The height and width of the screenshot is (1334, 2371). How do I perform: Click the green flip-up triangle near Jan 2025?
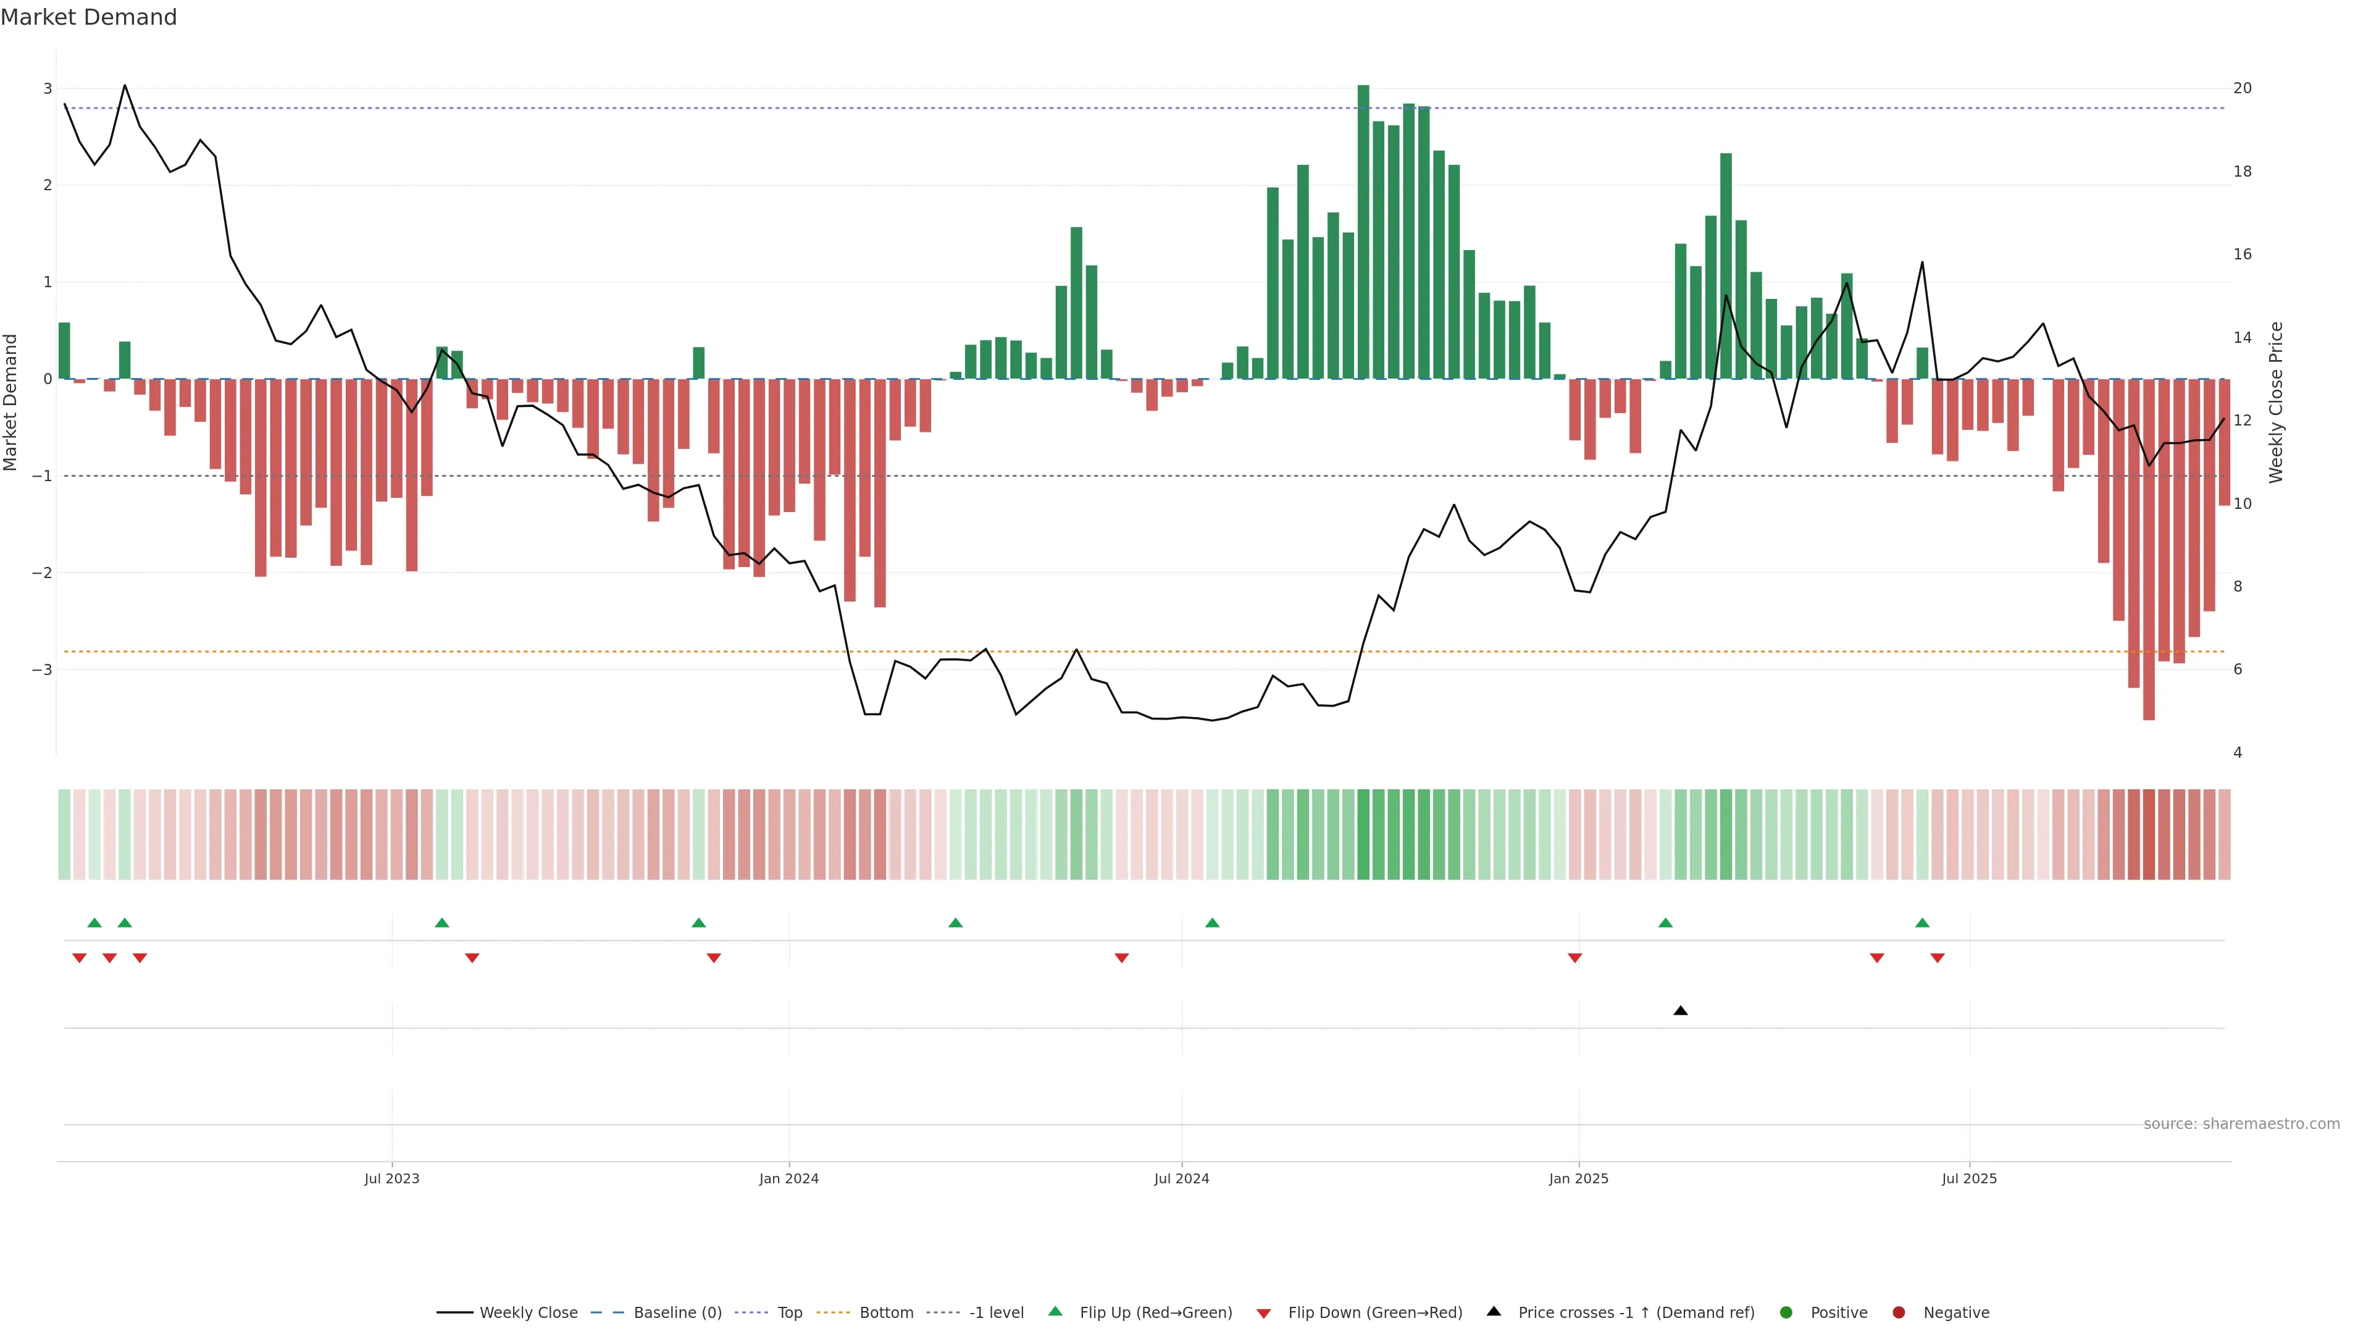[1665, 923]
